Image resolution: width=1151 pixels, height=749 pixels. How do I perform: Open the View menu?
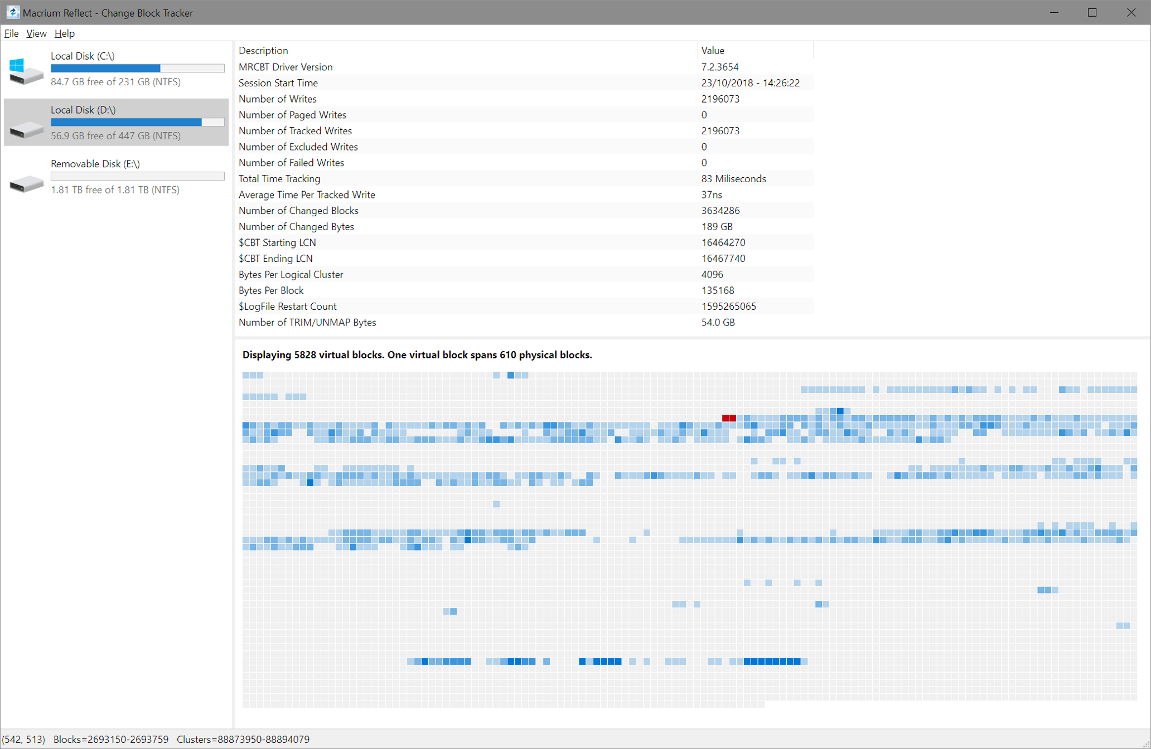[x=36, y=33]
